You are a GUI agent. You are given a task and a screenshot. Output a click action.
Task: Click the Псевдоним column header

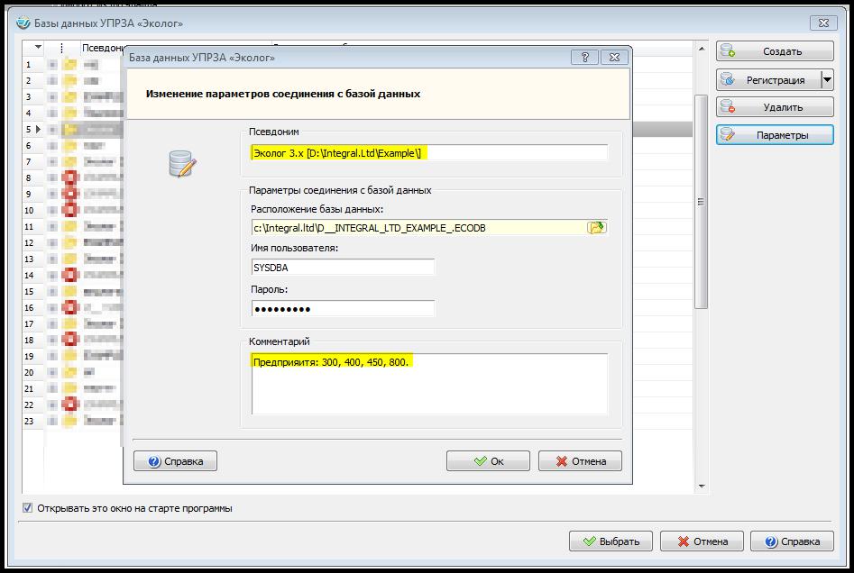click(101, 47)
